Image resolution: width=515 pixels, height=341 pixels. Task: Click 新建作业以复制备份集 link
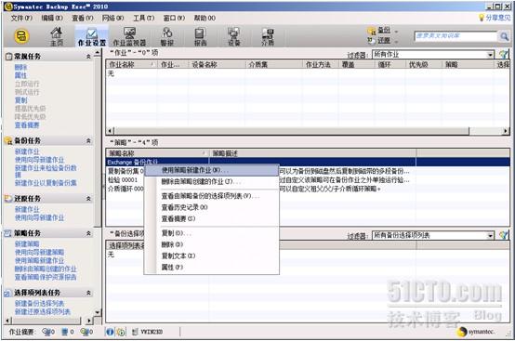[x=46, y=183]
